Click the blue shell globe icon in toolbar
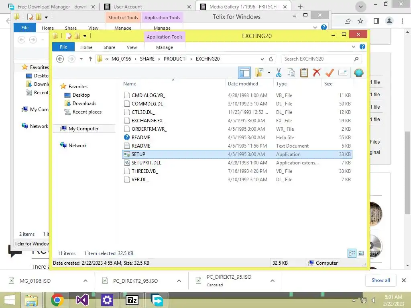 [x=358, y=73]
